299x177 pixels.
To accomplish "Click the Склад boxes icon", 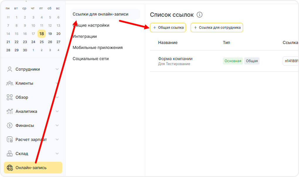I will point(10,154).
